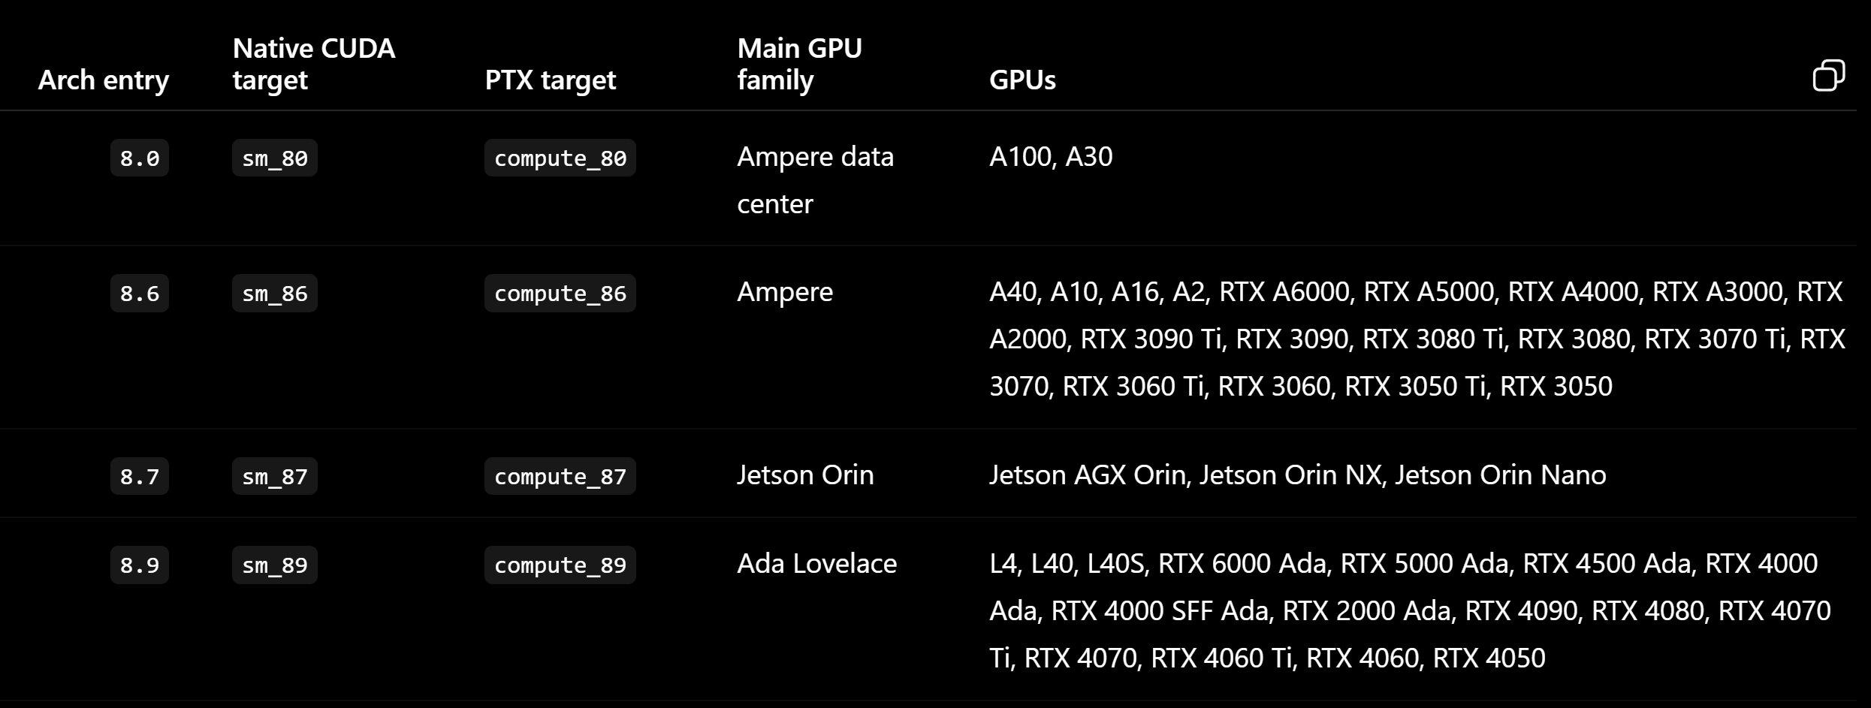Select the Arch entry column header
The width and height of the screenshot is (1871, 708).
click(104, 80)
